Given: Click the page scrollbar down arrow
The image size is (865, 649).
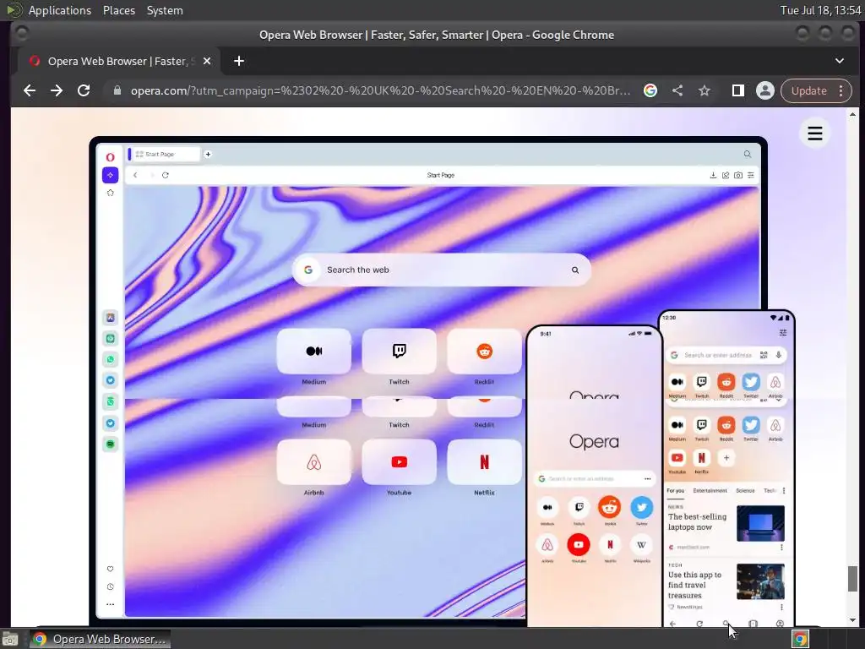Looking at the screenshot, I should click(853, 620).
